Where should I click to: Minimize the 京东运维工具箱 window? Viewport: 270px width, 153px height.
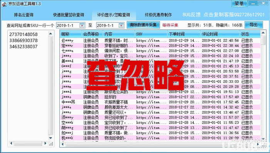click(x=253, y=3)
